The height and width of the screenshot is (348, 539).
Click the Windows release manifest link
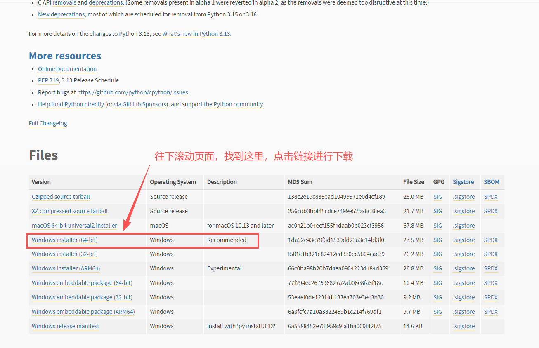[65, 326]
